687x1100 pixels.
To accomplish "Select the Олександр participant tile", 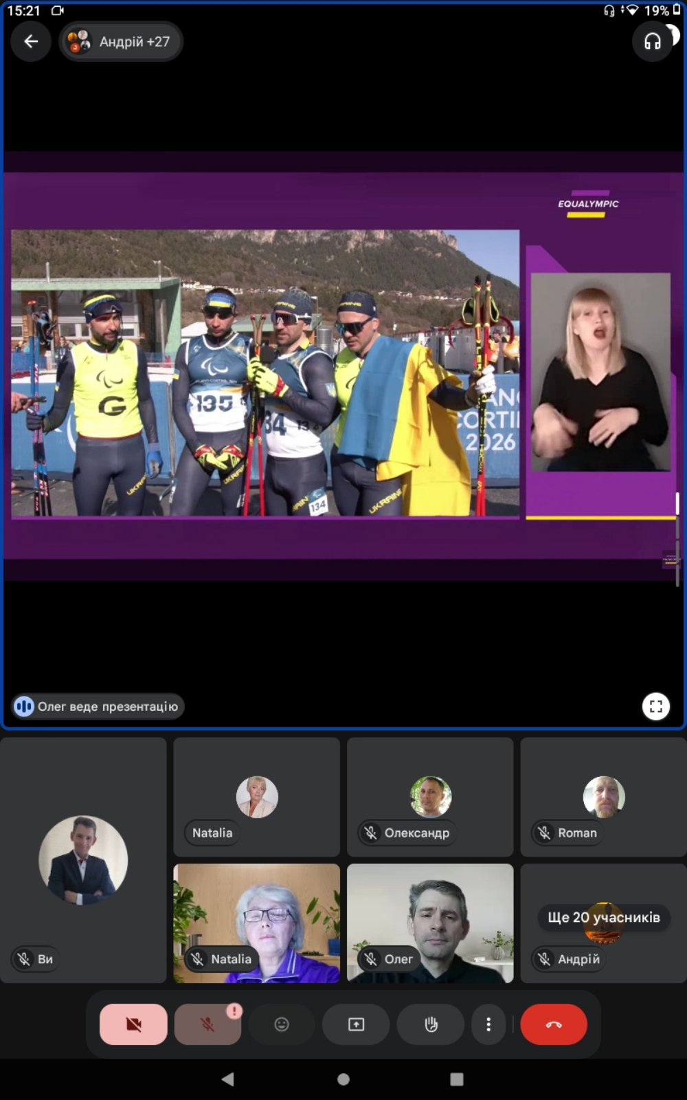I will 430,797.
